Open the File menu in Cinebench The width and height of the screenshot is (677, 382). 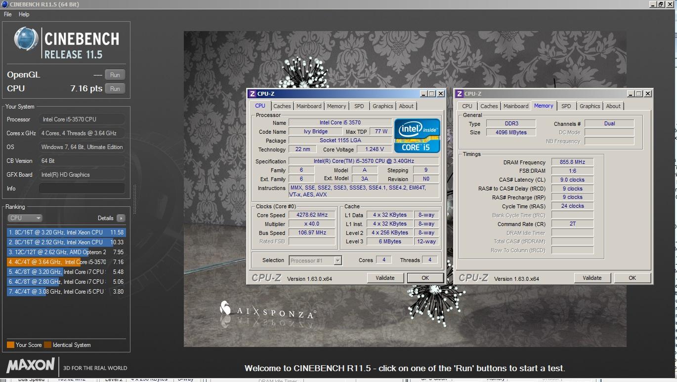coord(8,14)
